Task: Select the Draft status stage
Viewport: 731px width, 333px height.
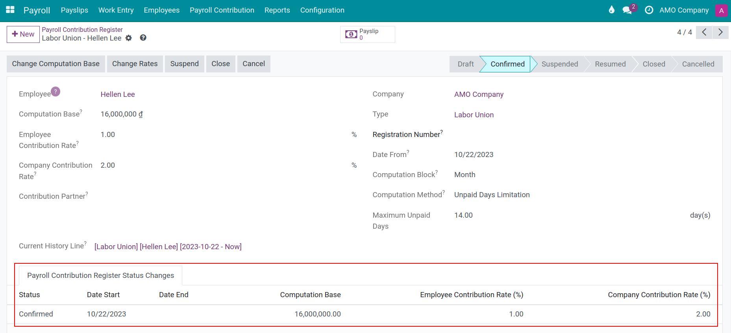Action: click(x=466, y=64)
